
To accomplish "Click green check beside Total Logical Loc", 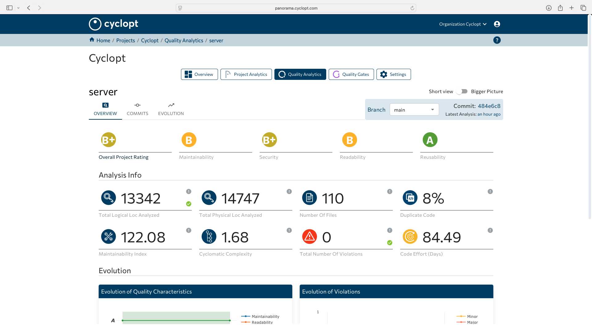I will click(189, 204).
